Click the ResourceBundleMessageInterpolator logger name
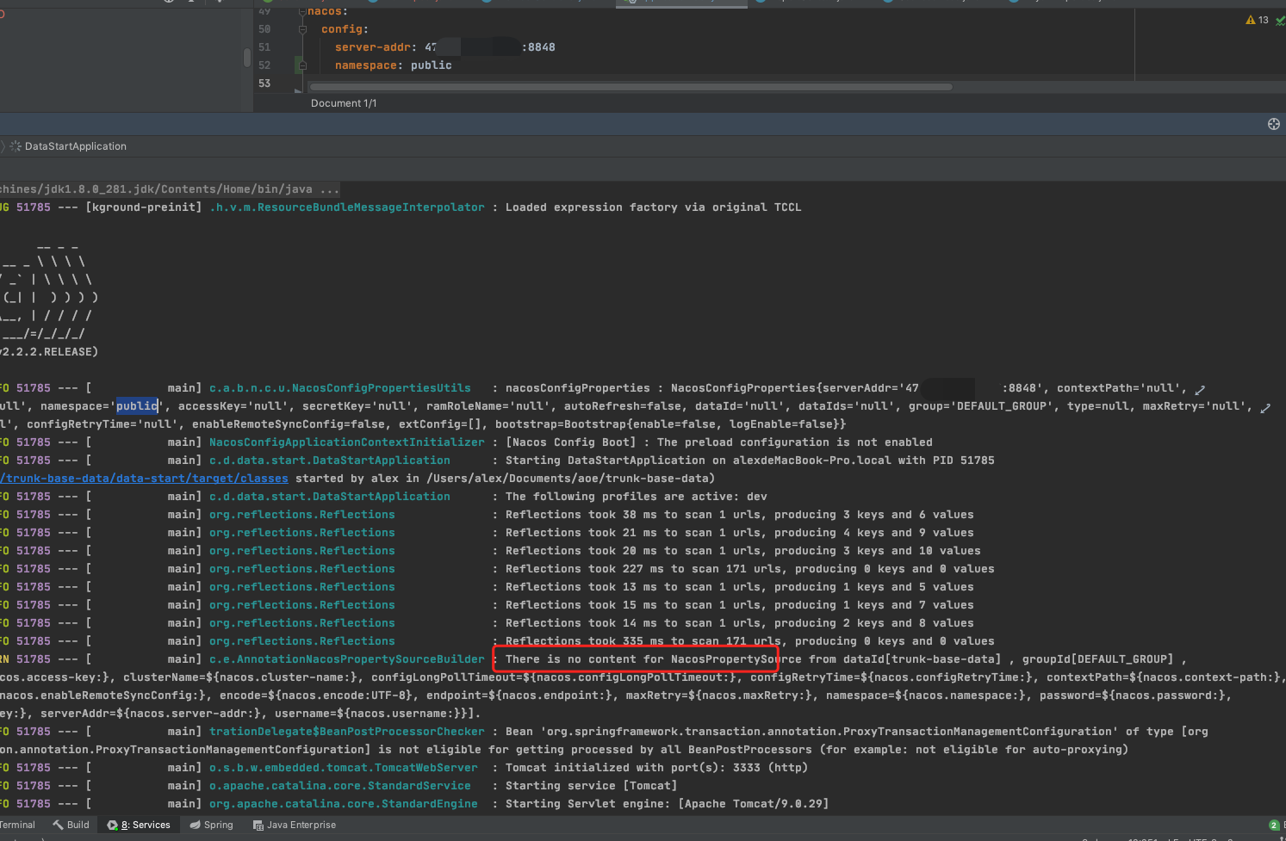Screen dimensions: 1286x841 (347, 207)
